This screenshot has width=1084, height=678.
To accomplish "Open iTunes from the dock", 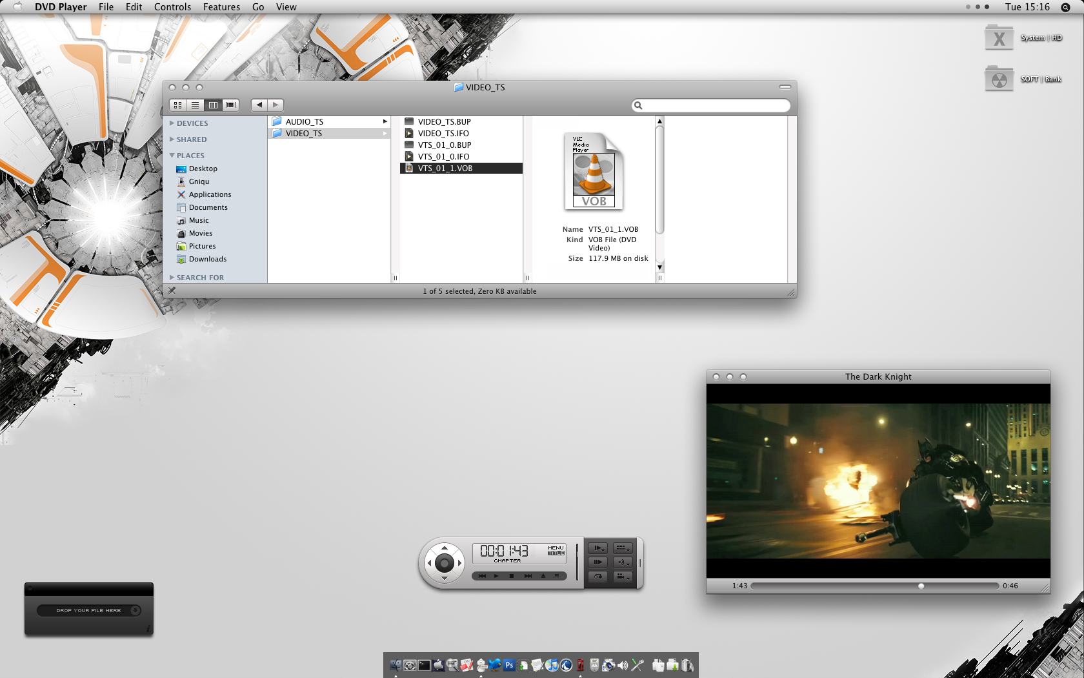I will [x=552, y=665].
